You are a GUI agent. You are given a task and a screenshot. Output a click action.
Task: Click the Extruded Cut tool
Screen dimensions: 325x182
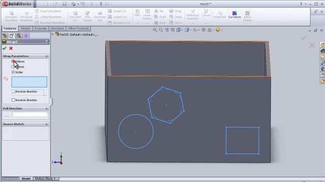point(75,16)
